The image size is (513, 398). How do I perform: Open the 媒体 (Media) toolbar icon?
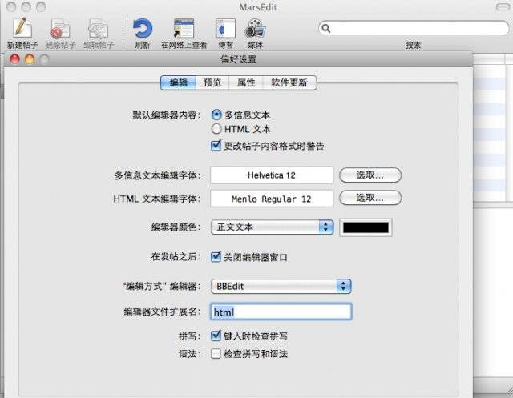tap(256, 29)
